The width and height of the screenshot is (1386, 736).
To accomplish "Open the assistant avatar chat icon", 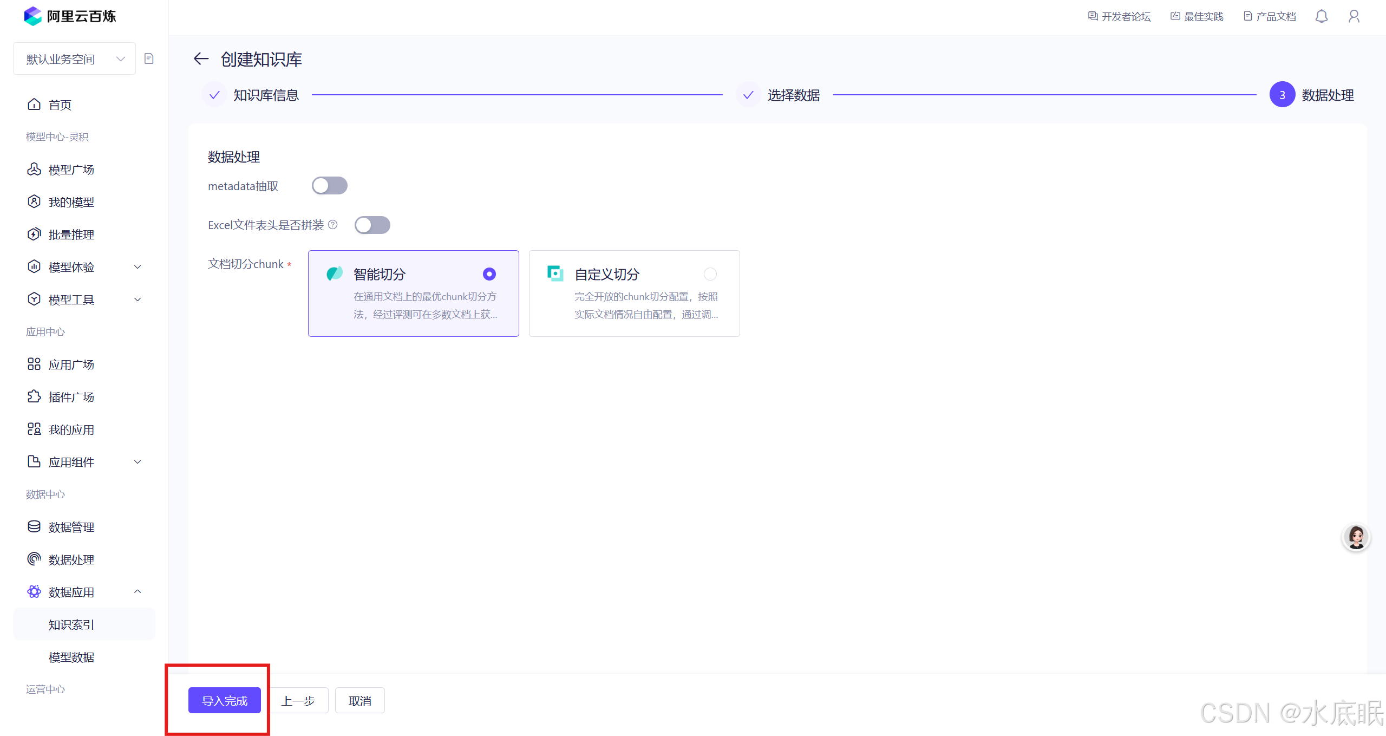I will tap(1356, 537).
